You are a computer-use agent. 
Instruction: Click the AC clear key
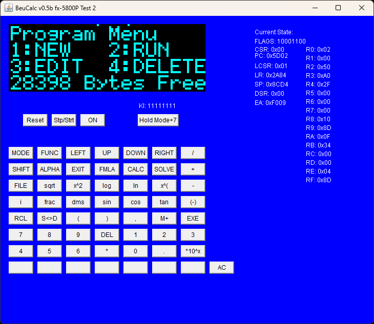tap(222, 268)
